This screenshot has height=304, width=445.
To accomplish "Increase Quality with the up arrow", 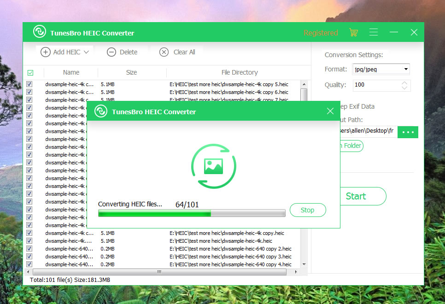I will (x=404, y=83).
